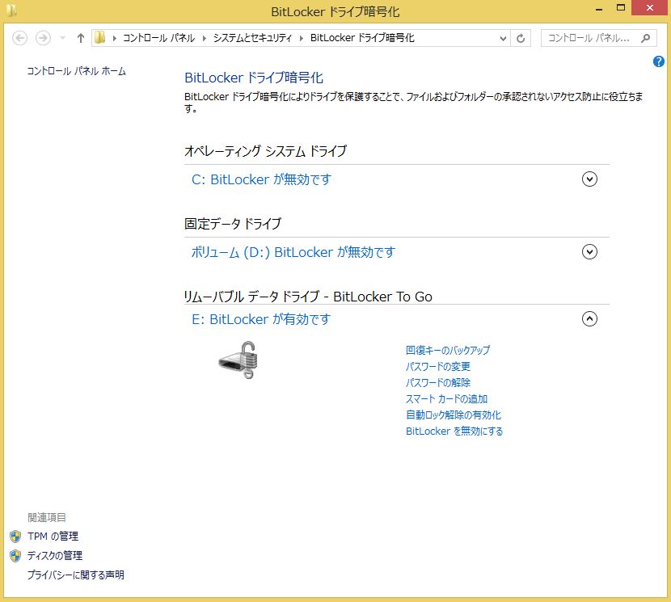This screenshot has width=671, height=602.
Task: Click the search magnifier icon
Action: coord(645,38)
